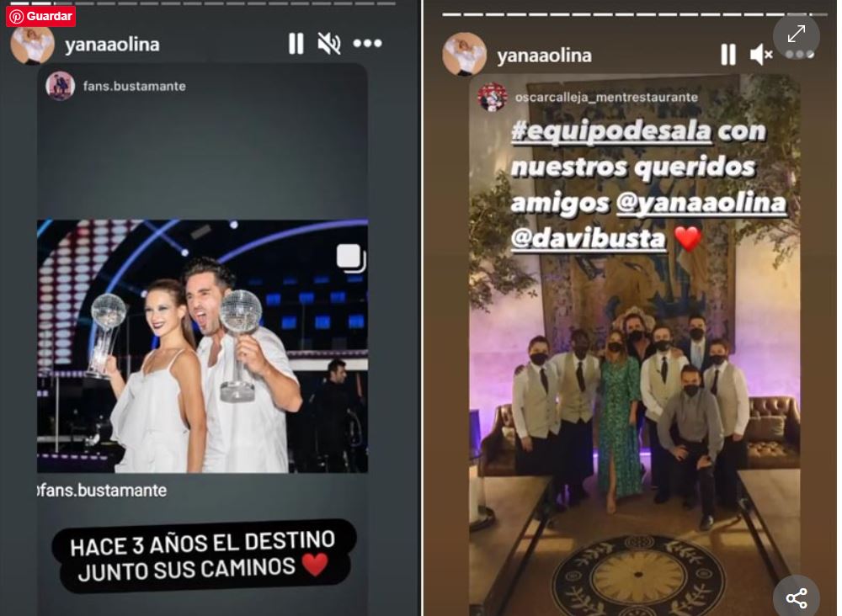Follow the @davibusta mention link
Image resolution: width=842 pixels, height=616 pixels.
point(589,238)
